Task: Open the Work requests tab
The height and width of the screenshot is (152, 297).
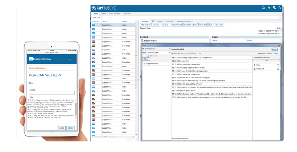Action: click(115, 14)
